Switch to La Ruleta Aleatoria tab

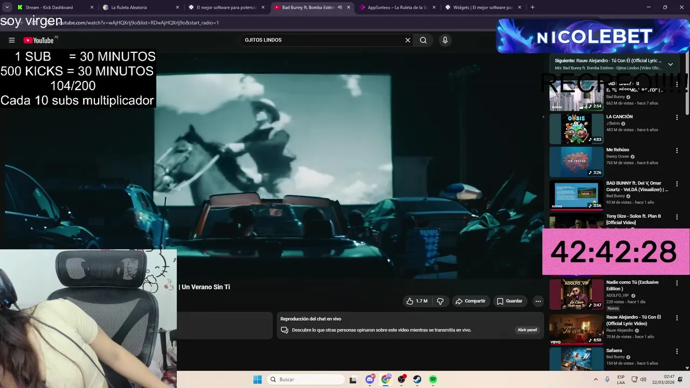click(x=140, y=8)
